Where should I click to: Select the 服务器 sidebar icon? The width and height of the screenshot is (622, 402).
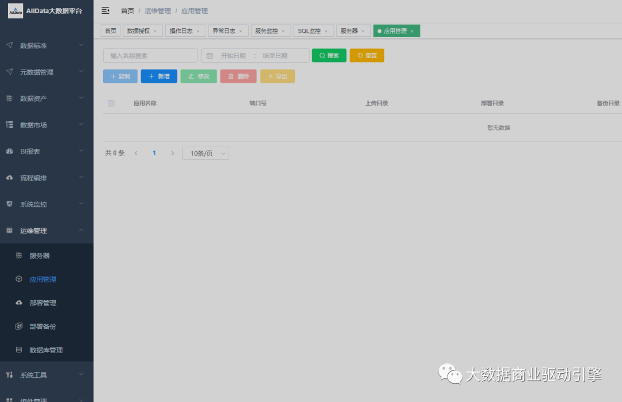(x=19, y=255)
